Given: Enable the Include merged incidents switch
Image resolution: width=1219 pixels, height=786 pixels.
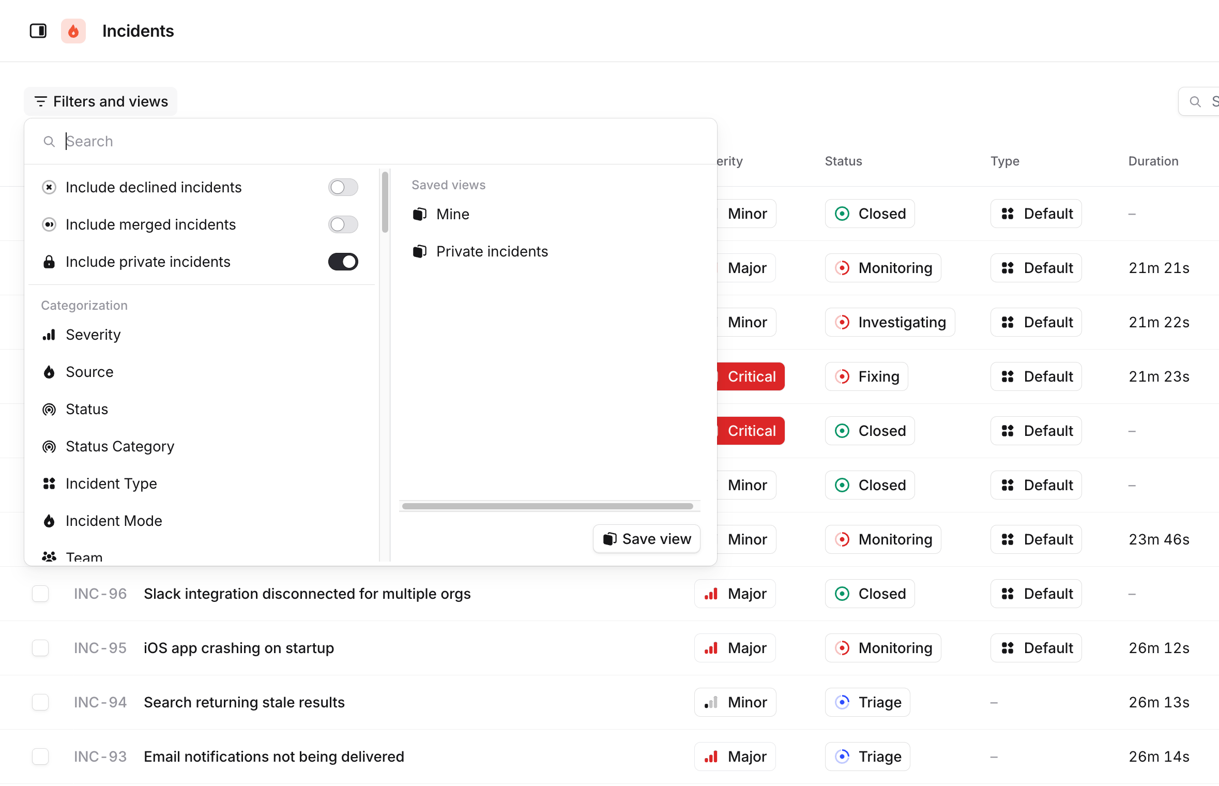Looking at the screenshot, I should click(x=343, y=224).
